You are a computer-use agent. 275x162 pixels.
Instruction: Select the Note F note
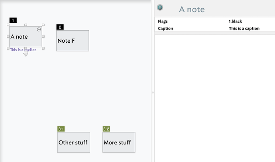pos(73,41)
